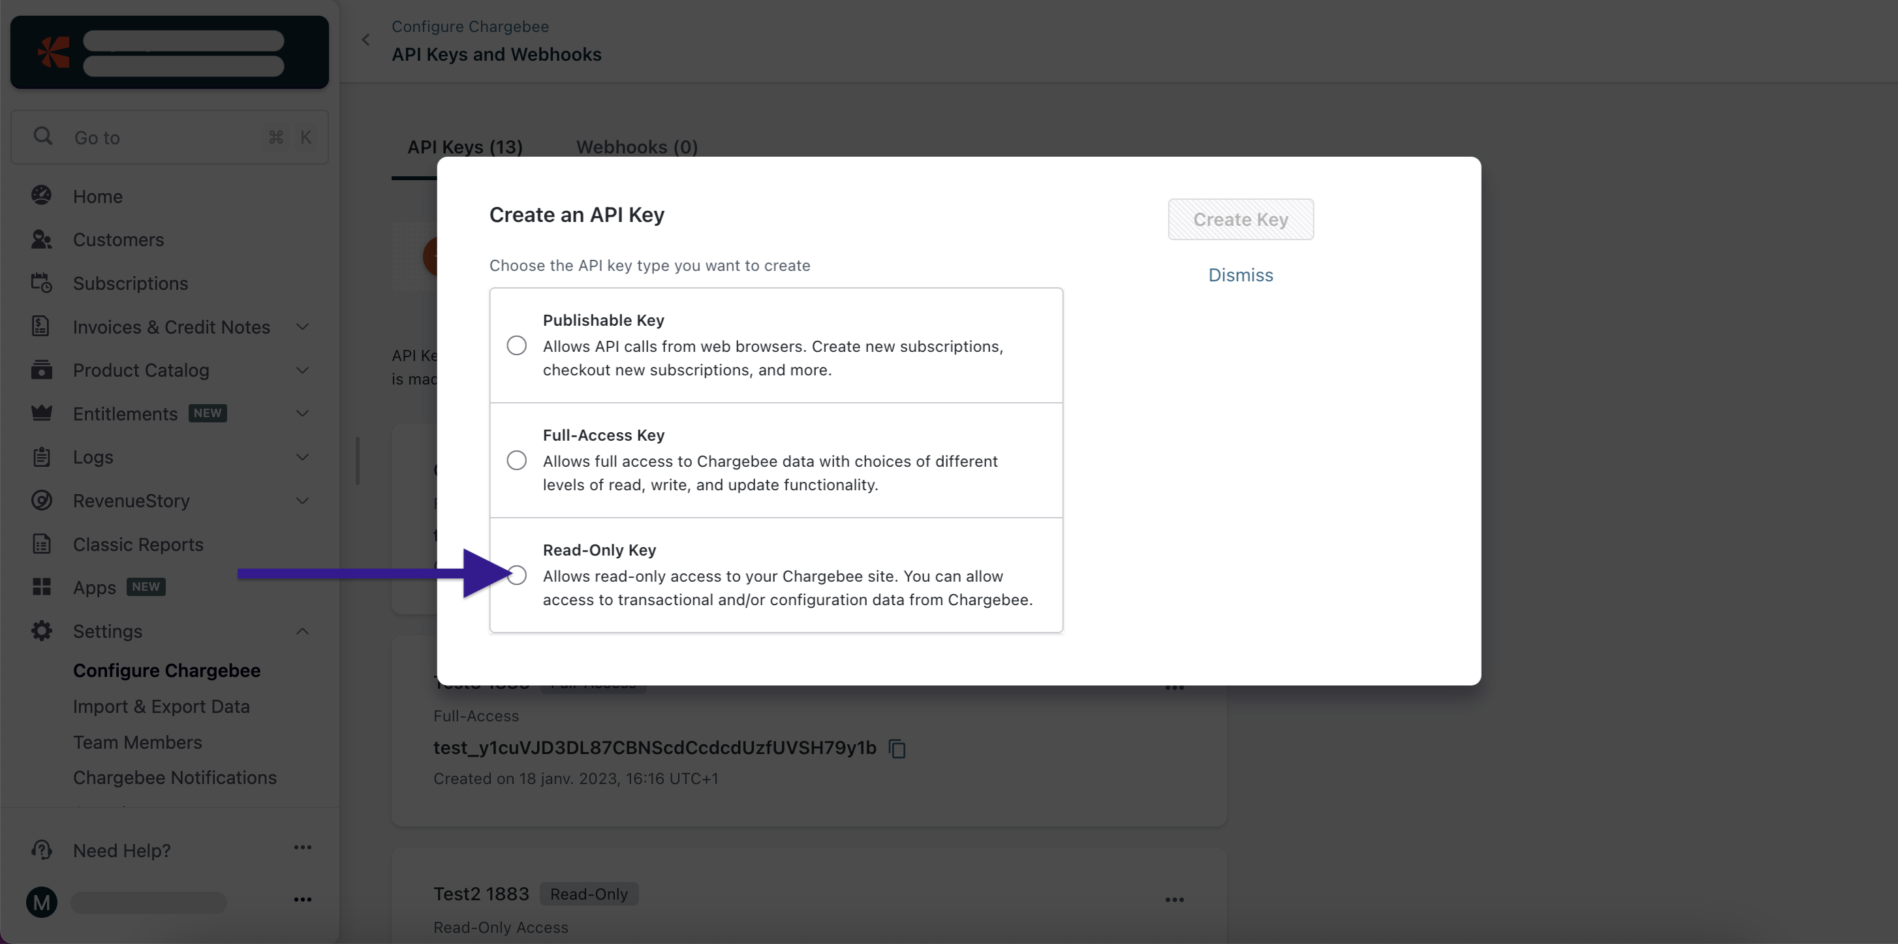Click the Customers people icon

pos(41,239)
